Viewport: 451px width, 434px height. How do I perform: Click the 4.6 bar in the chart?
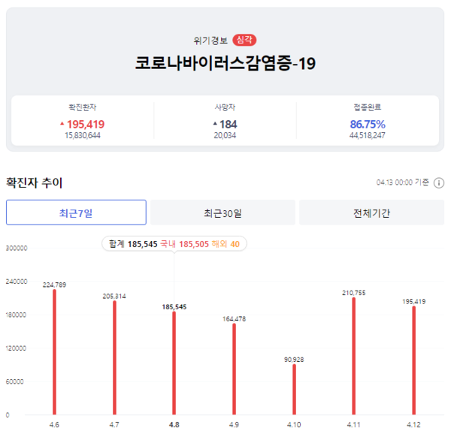tap(54, 352)
